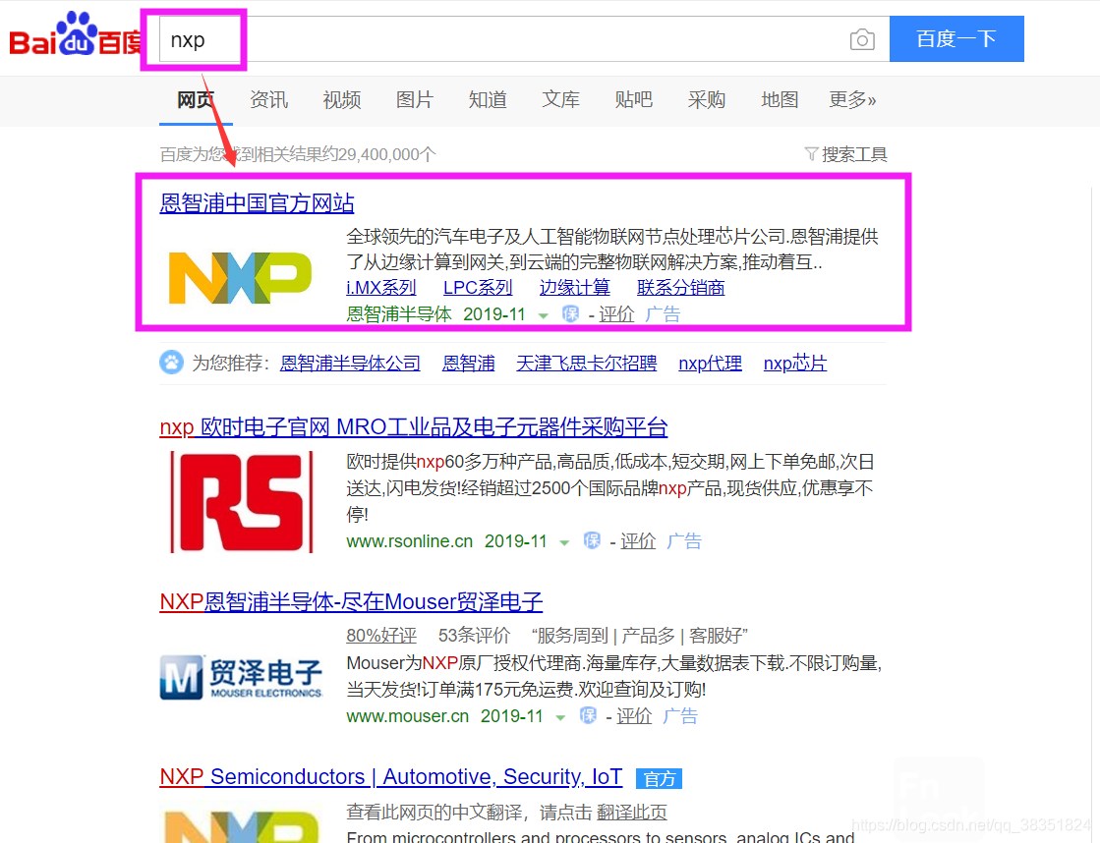
Task: Click 广告 label in 恩智浦半导体 result
Action: (x=663, y=314)
